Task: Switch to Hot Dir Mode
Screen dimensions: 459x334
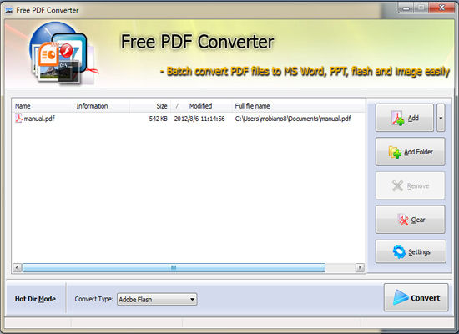Action: coord(35,299)
